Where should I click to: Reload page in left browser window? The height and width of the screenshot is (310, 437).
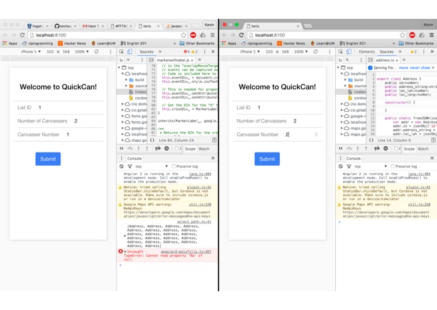point(22,35)
